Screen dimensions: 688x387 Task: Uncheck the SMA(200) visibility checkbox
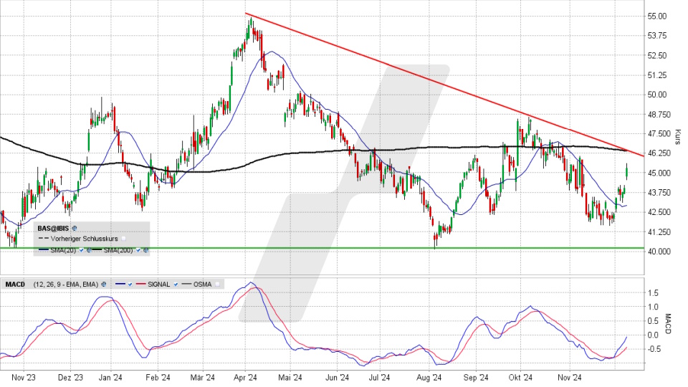[138, 250]
